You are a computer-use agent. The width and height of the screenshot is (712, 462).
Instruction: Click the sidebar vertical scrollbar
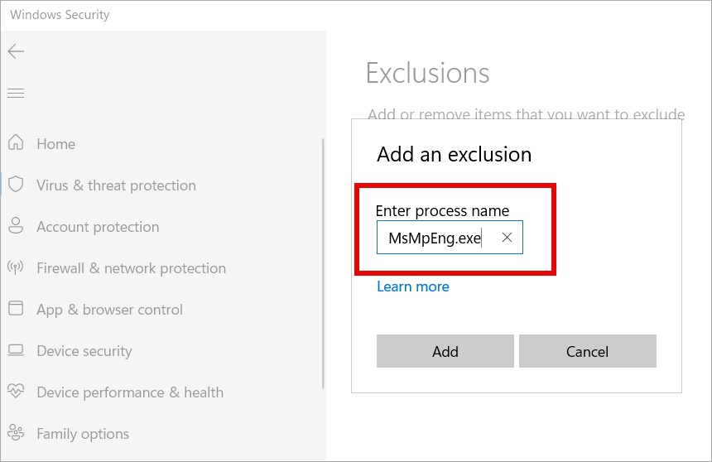click(324, 263)
